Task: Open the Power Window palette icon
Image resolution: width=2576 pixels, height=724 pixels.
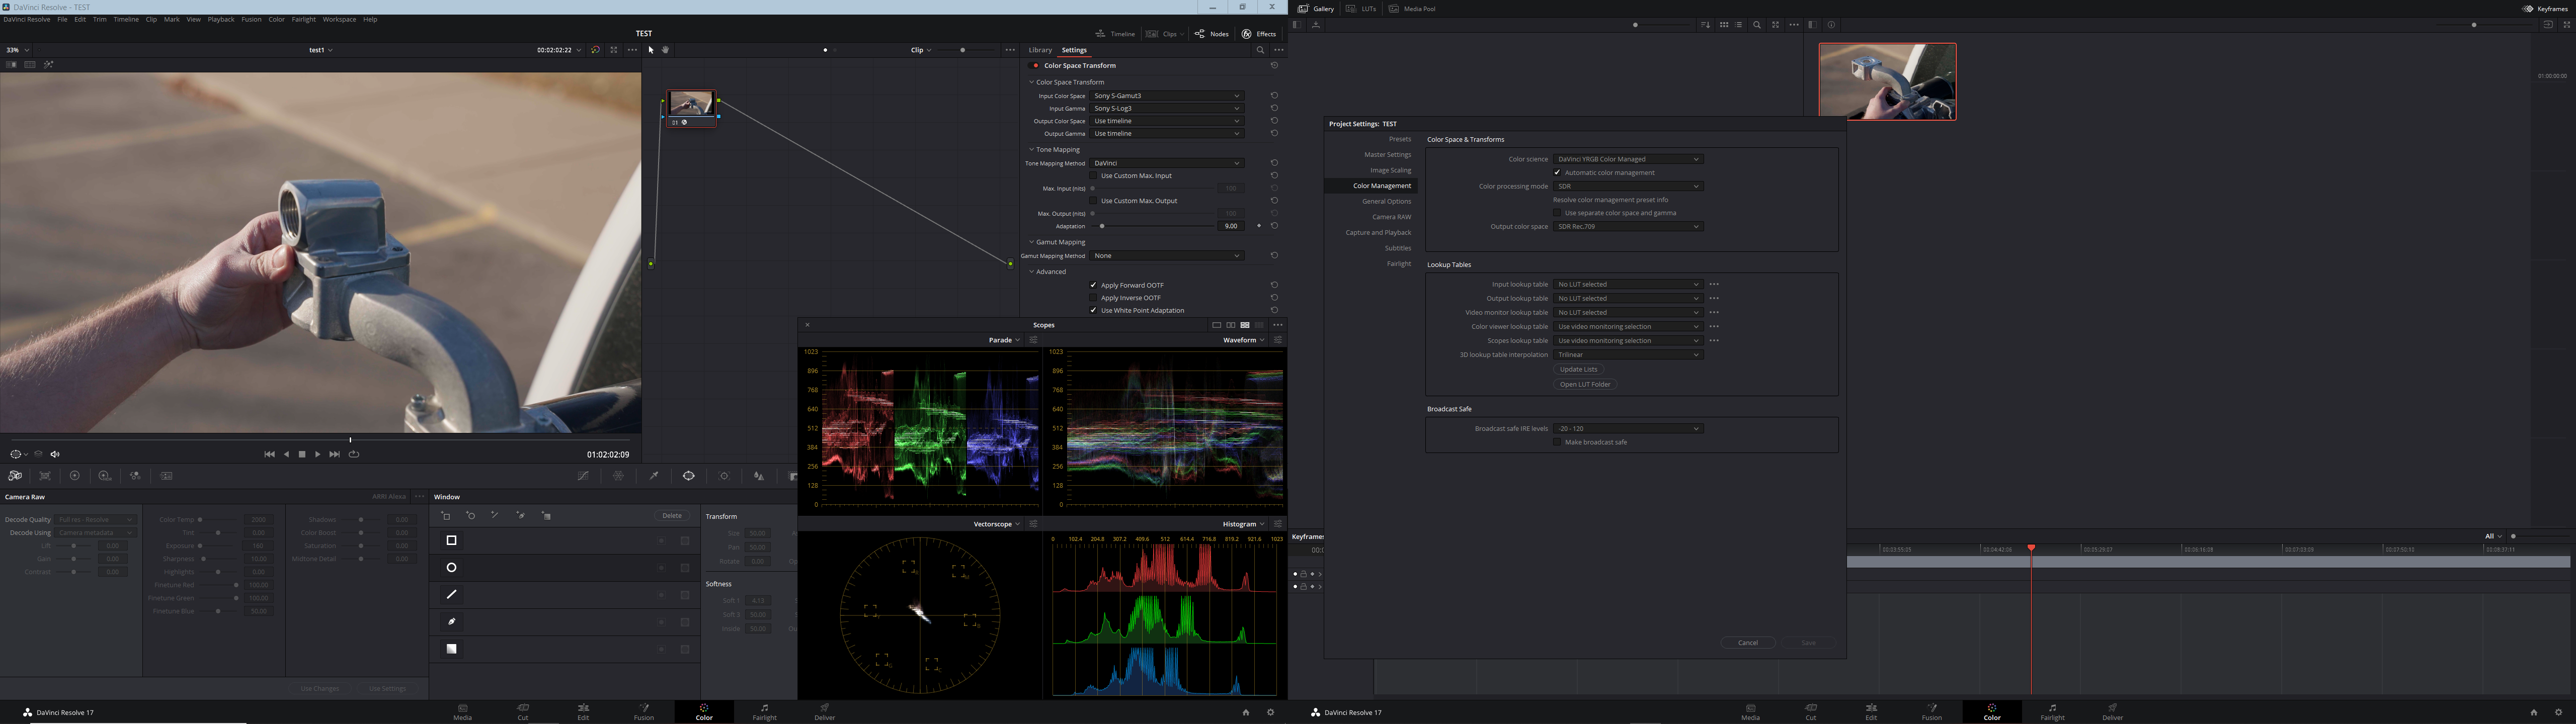Action: [x=690, y=476]
